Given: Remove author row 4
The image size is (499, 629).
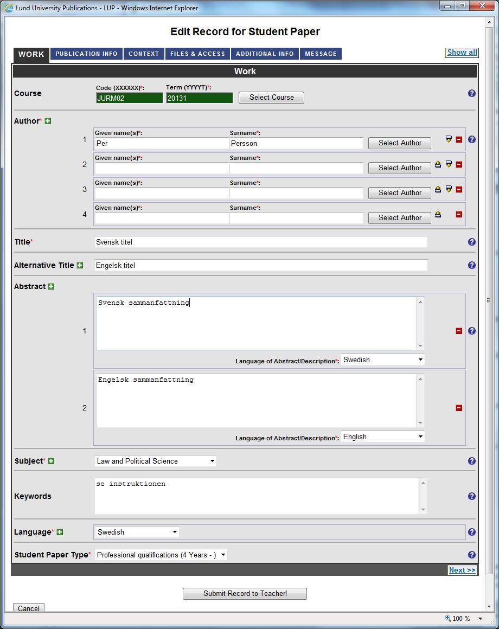Looking at the screenshot, I should click(x=459, y=214).
